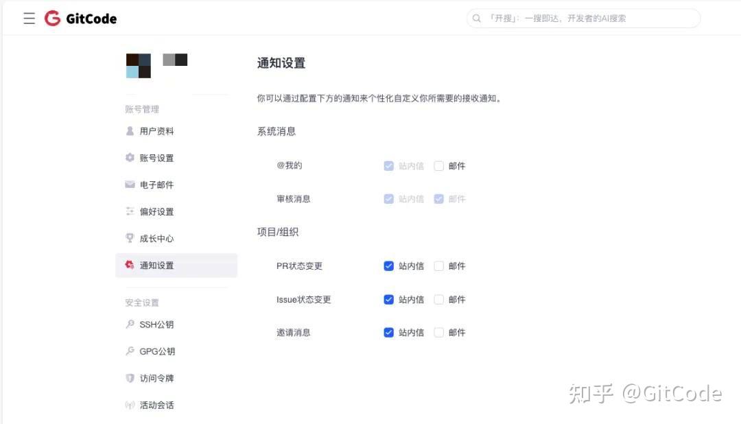Click the search magnifier in the top bar

point(476,19)
